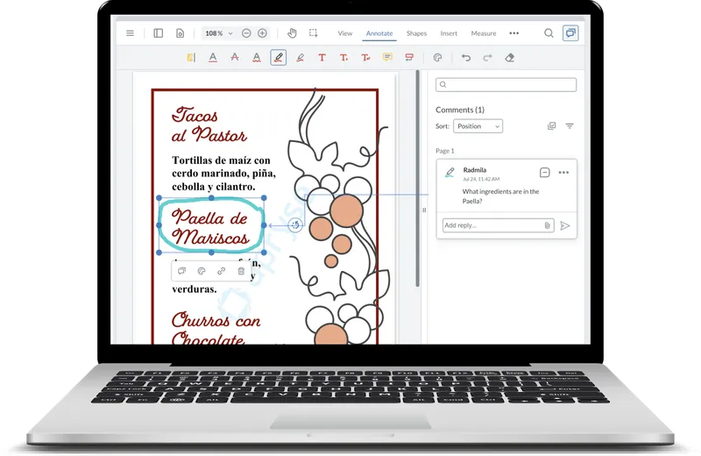Click the document vertical scrollbar
Image resolution: width=701 pixels, height=456 pixels.
[418, 179]
